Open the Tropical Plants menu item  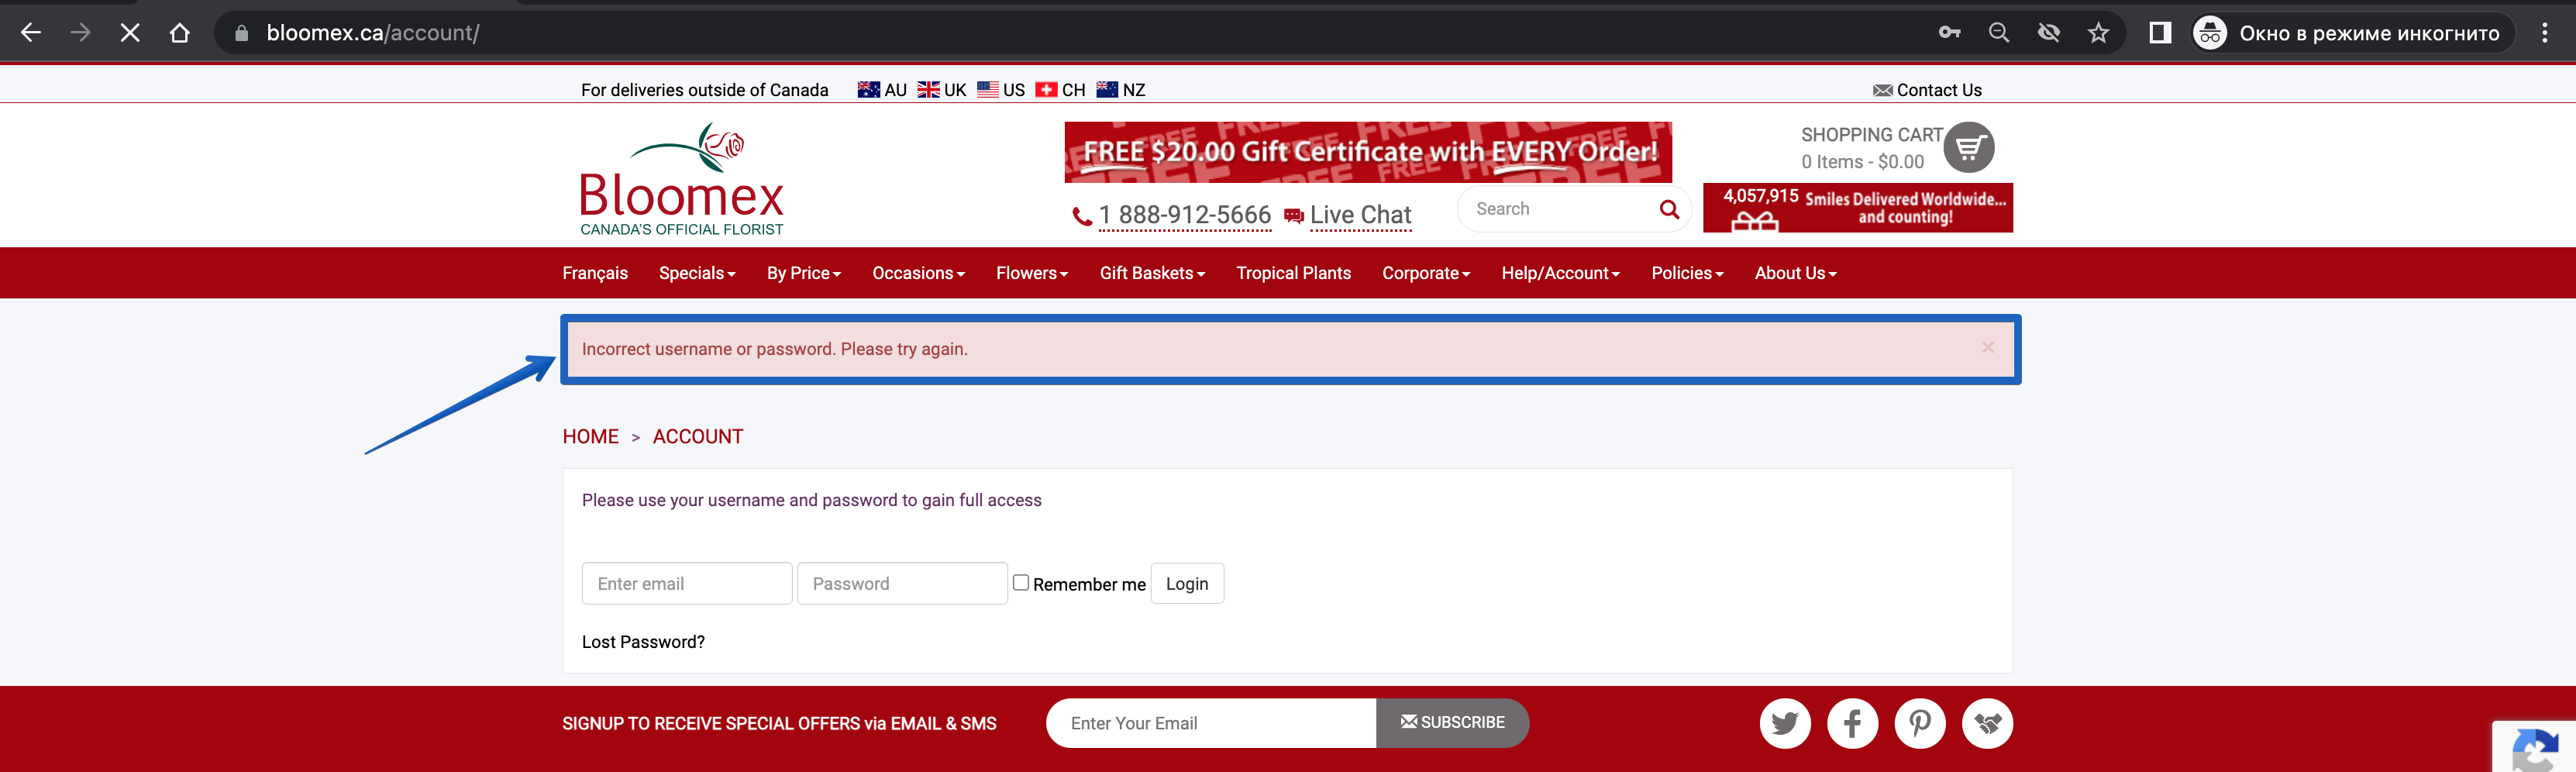[1293, 273]
